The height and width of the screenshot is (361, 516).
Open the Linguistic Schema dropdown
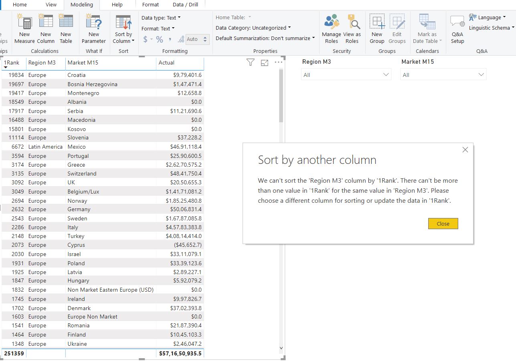pos(492,28)
